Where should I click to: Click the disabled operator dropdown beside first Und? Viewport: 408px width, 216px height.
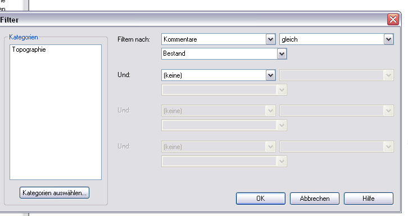(x=337, y=75)
